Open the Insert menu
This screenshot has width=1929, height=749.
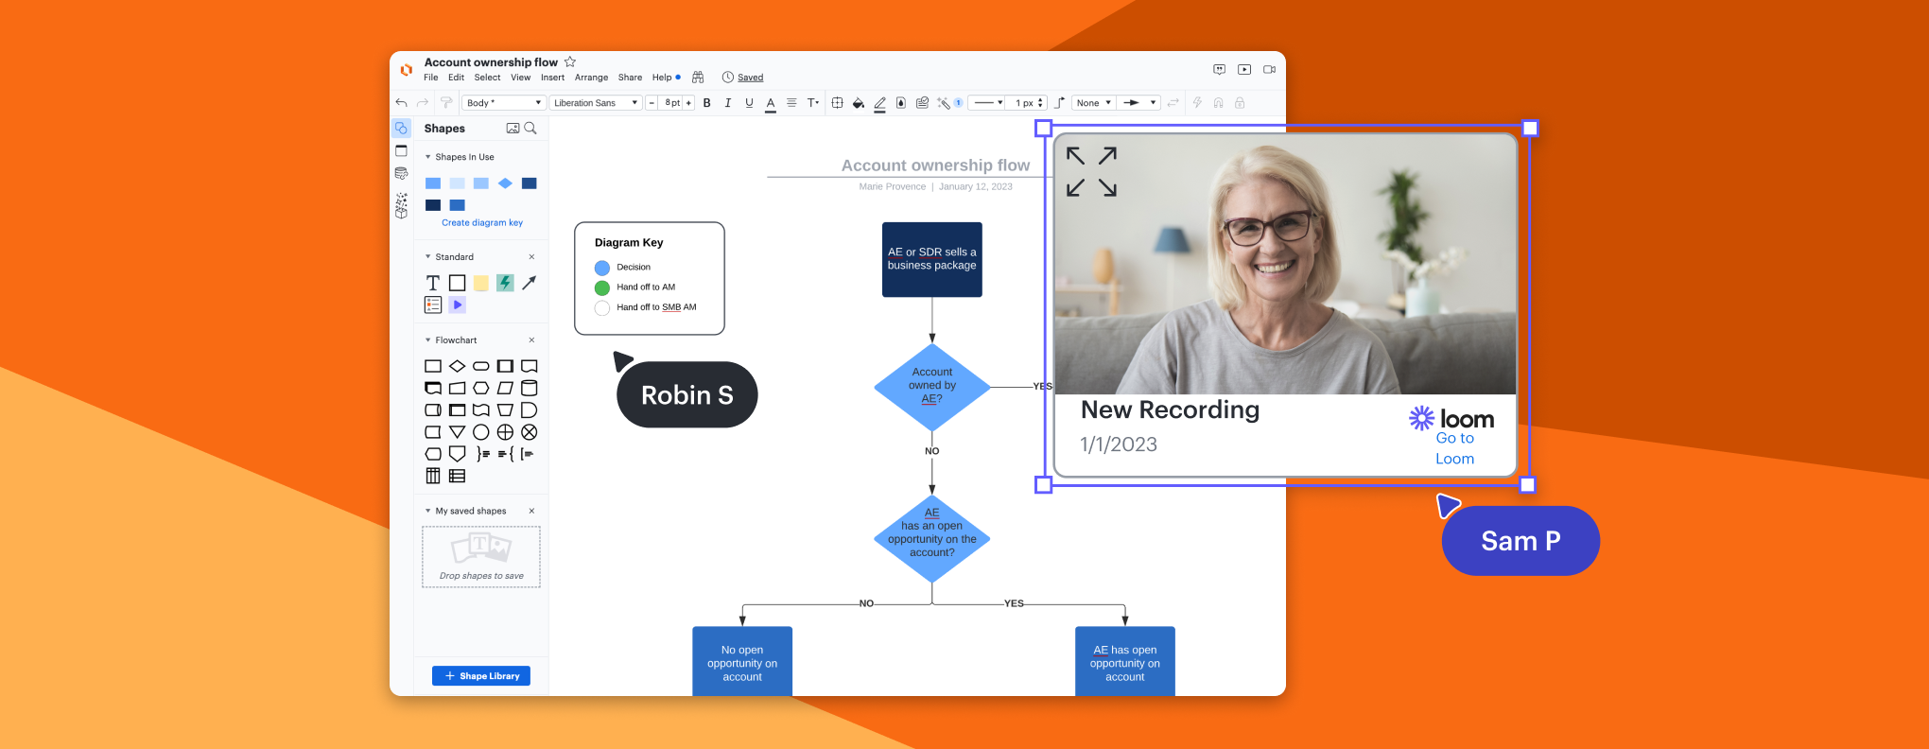[x=552, y=78]
